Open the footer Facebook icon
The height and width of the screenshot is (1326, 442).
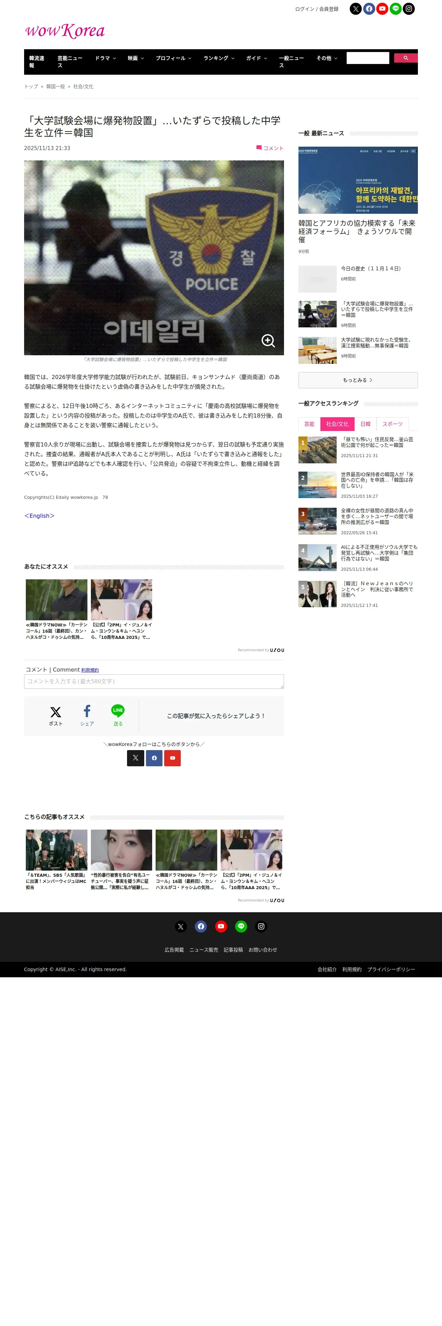coord(201,927)
